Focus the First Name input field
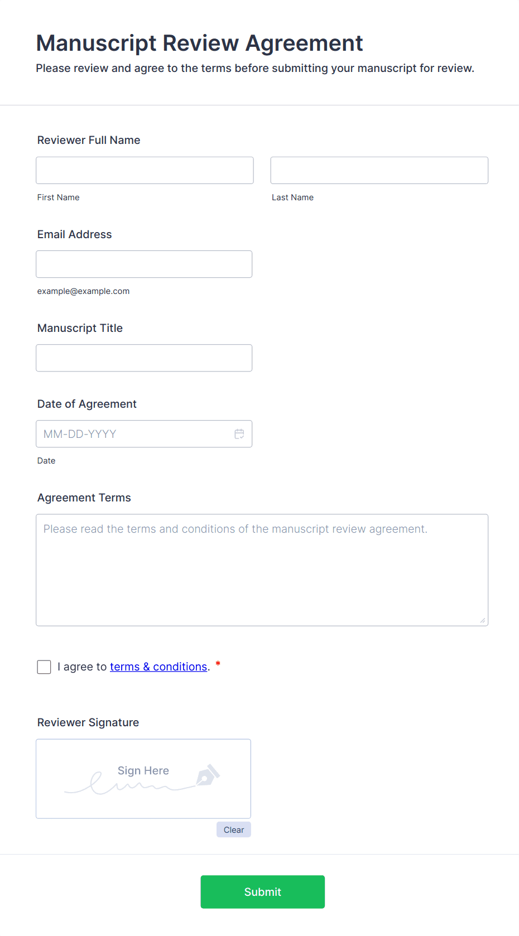519x936 pixels. tap(145, 171)
